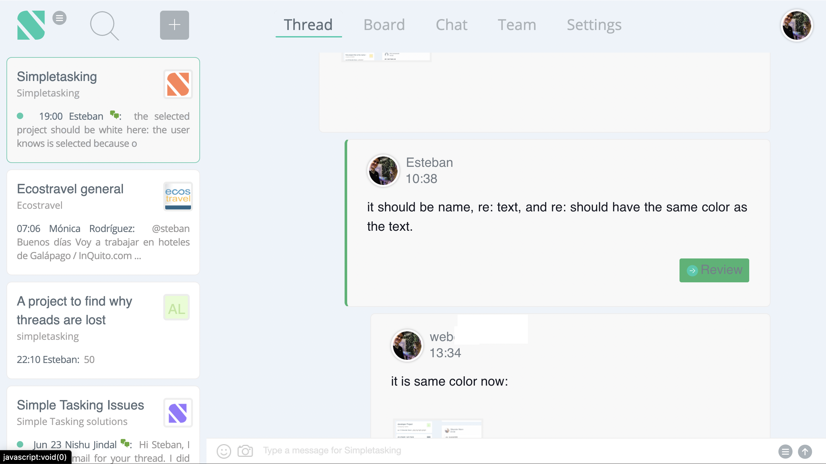Open the Chat tab
Viewport: 826px width, 464px height.
[451, 25]
